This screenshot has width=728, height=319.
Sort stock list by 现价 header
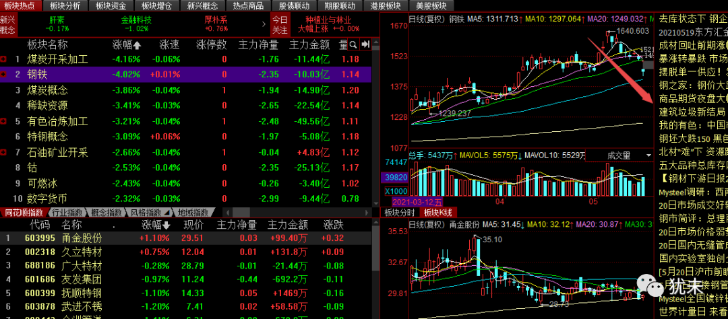pyautogui.click(x=193, y=225)
